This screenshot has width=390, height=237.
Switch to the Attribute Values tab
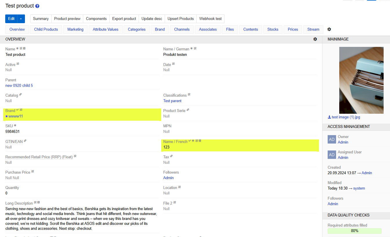click(106, 29)
